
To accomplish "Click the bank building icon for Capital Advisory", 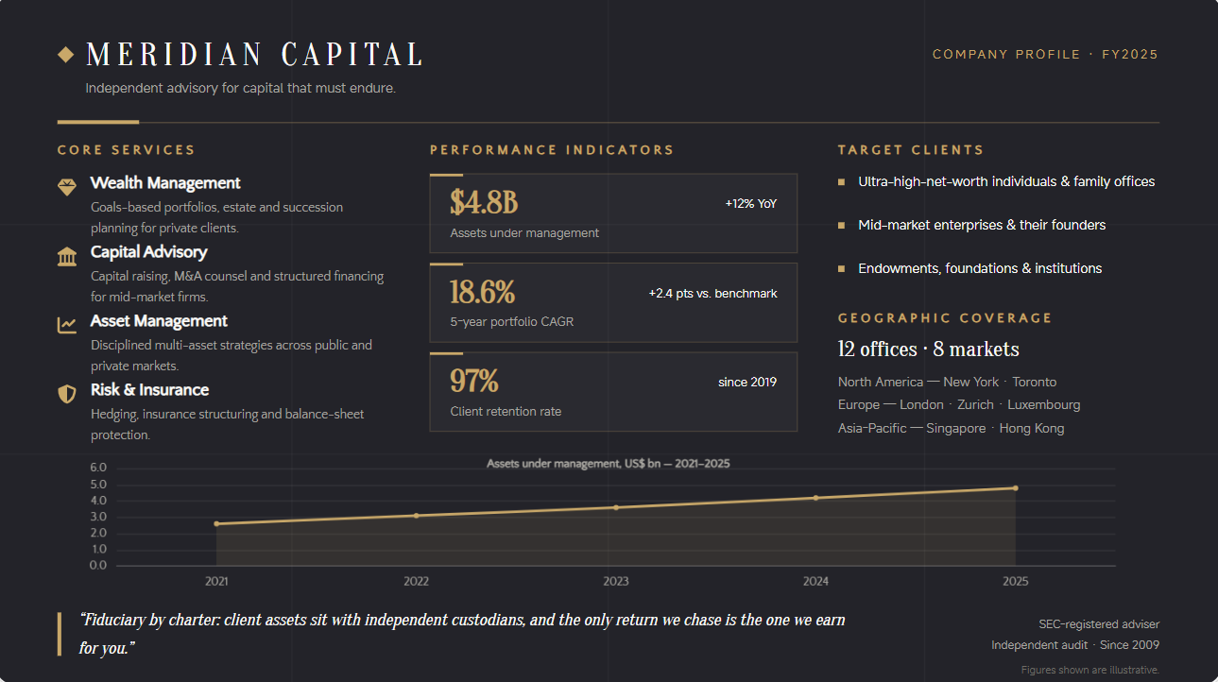I will [x=67, y=256].
